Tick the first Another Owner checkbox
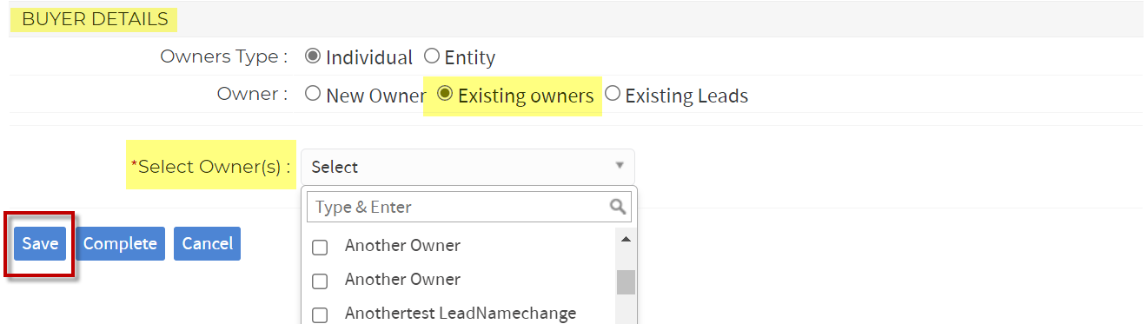Screen dimensions: 1147x324 (x=320, y=248)
